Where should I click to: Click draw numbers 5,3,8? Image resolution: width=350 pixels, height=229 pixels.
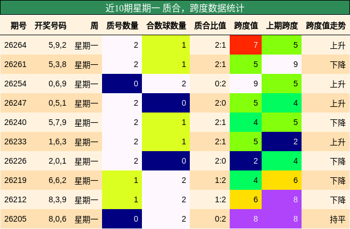click(58, 65)
